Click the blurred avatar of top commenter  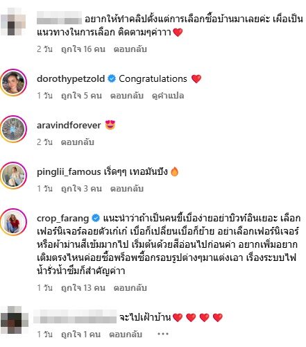tap(13, 22)
